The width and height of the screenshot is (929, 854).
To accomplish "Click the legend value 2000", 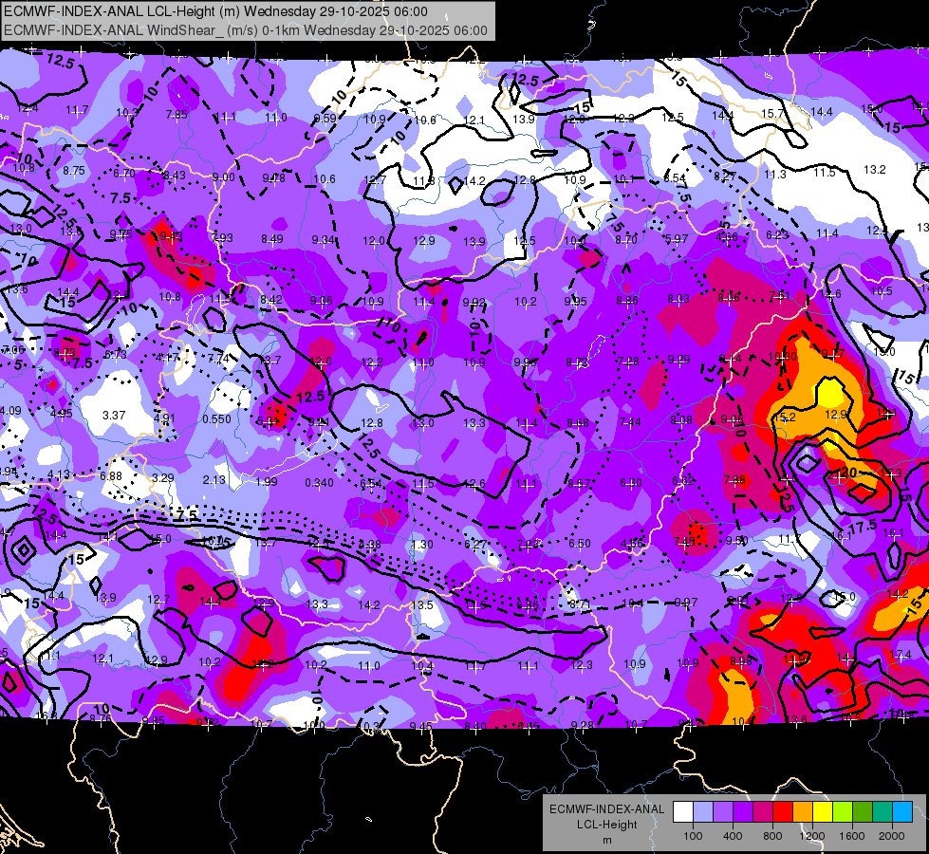I will coord(892,836).
